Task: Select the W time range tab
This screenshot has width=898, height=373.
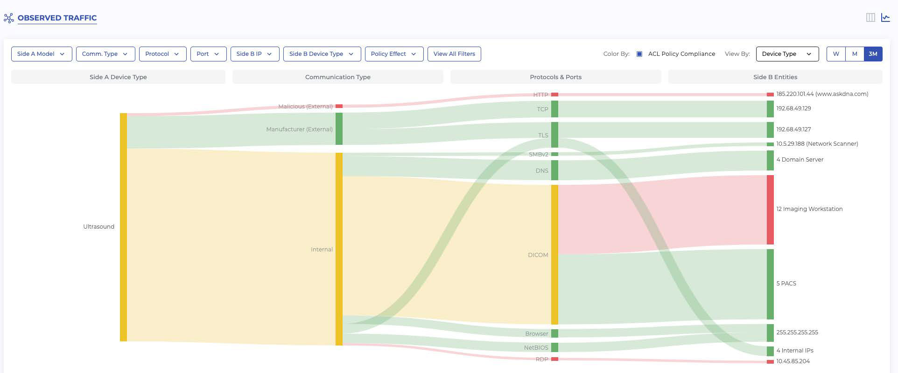Action: (836, 54)
